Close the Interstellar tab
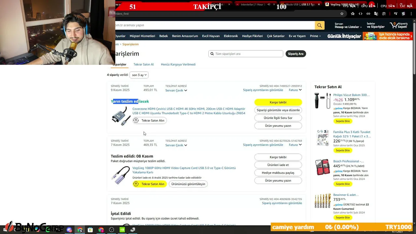The height and width of the screenshot is (234, 416). pyautogui.click(x=274, y=5)
